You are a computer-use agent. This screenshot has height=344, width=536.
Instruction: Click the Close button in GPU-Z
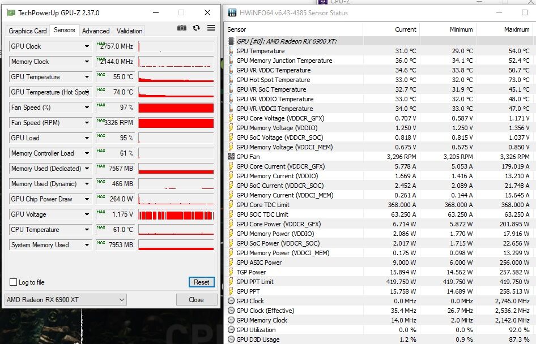coord(196,300)
